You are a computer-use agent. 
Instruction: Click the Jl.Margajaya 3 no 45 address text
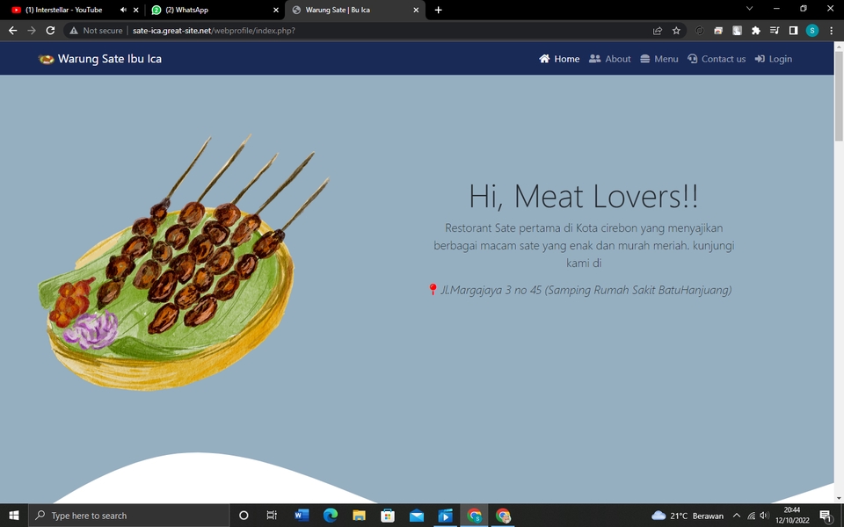coord(586,290)
